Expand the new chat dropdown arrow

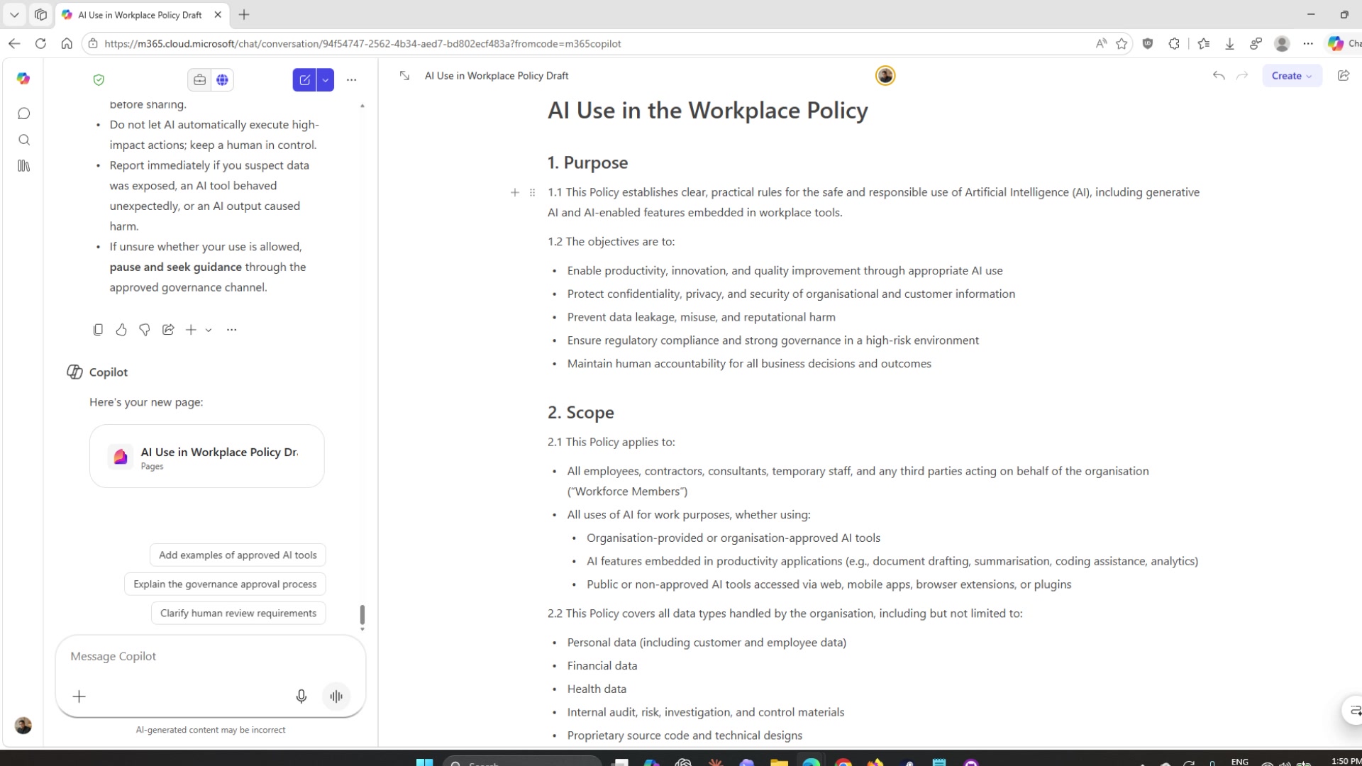326,80
